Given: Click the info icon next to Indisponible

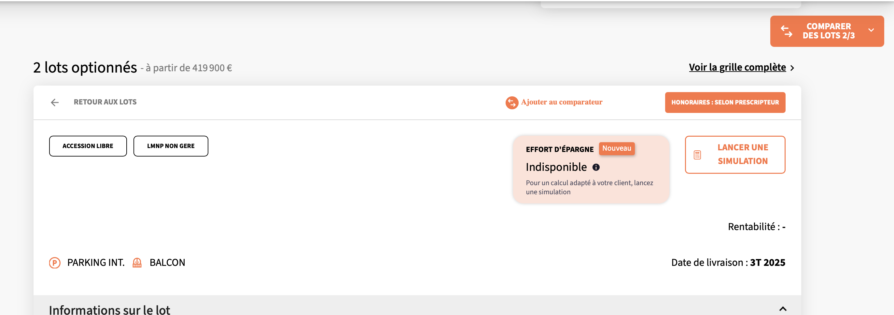Looking at the screenshot, I should [x=596, y=168].
